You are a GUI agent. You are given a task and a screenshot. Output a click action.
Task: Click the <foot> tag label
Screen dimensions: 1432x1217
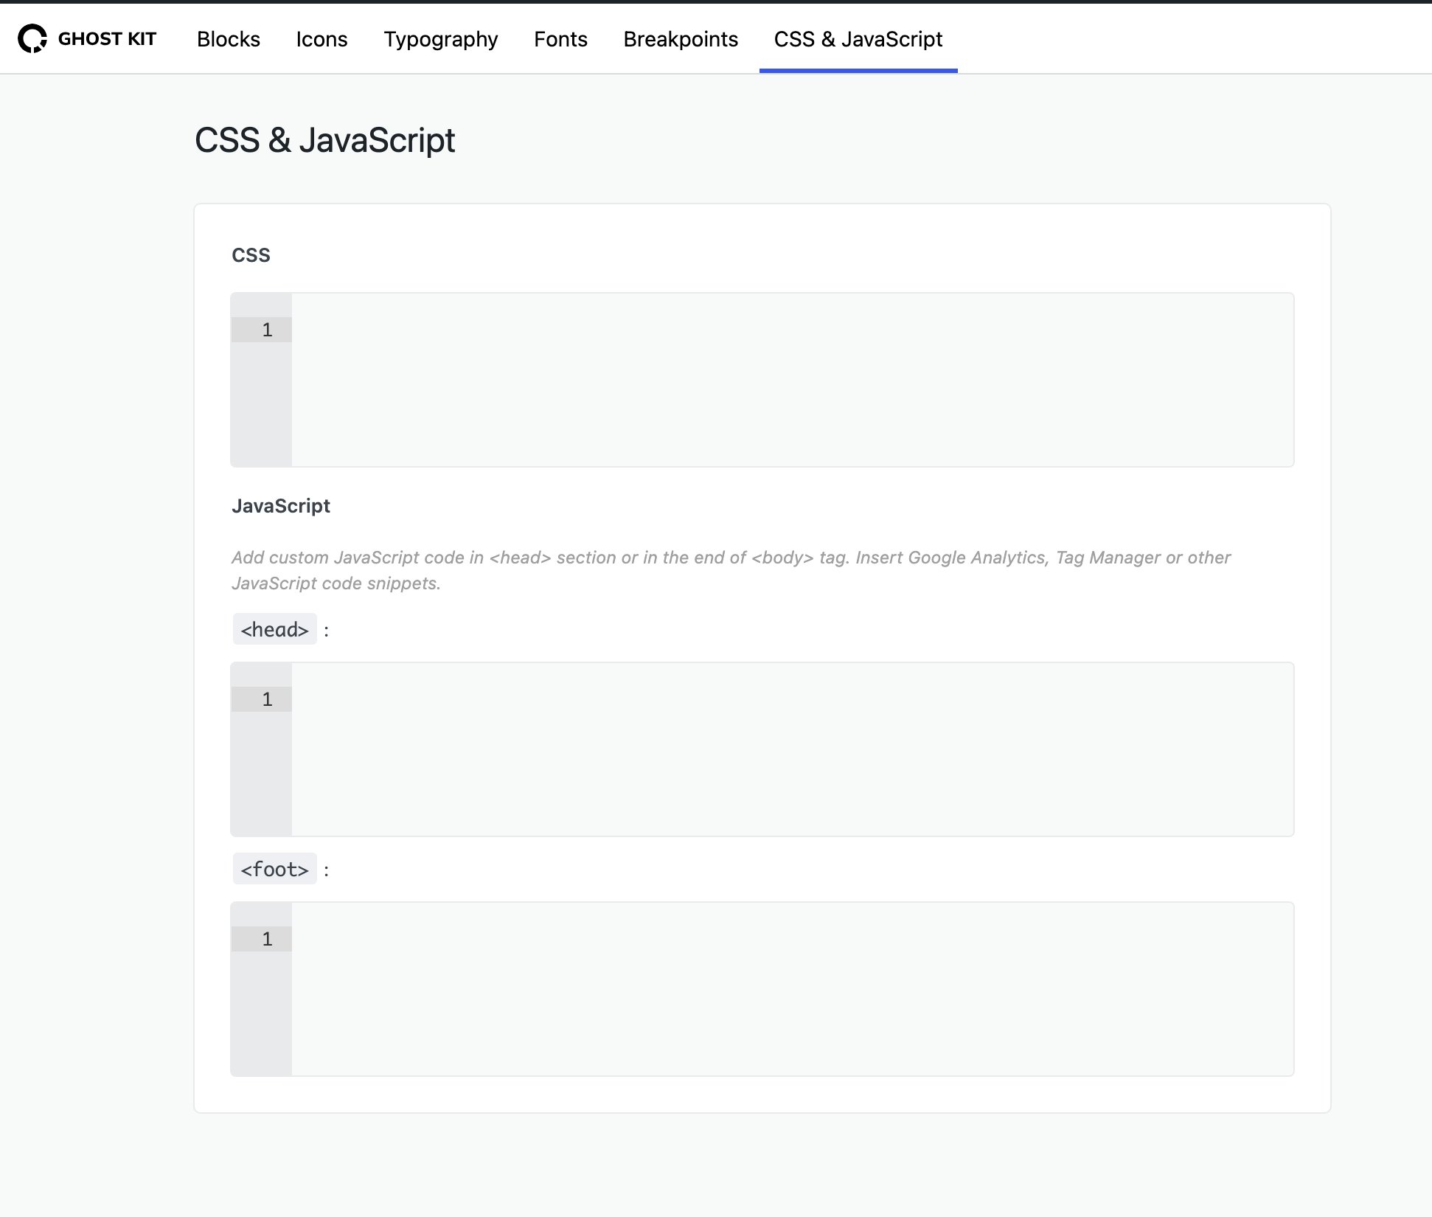tap(274, 869)
